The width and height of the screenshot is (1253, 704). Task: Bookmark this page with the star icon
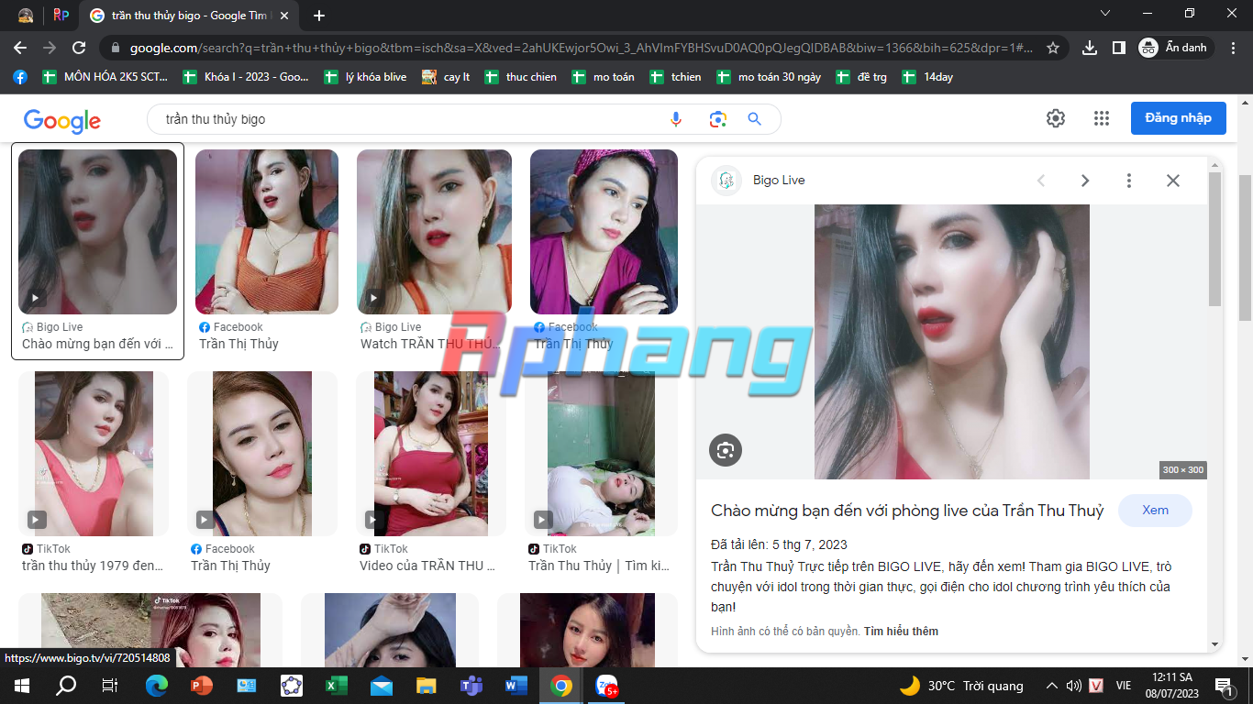click(x=1053, y=48)
